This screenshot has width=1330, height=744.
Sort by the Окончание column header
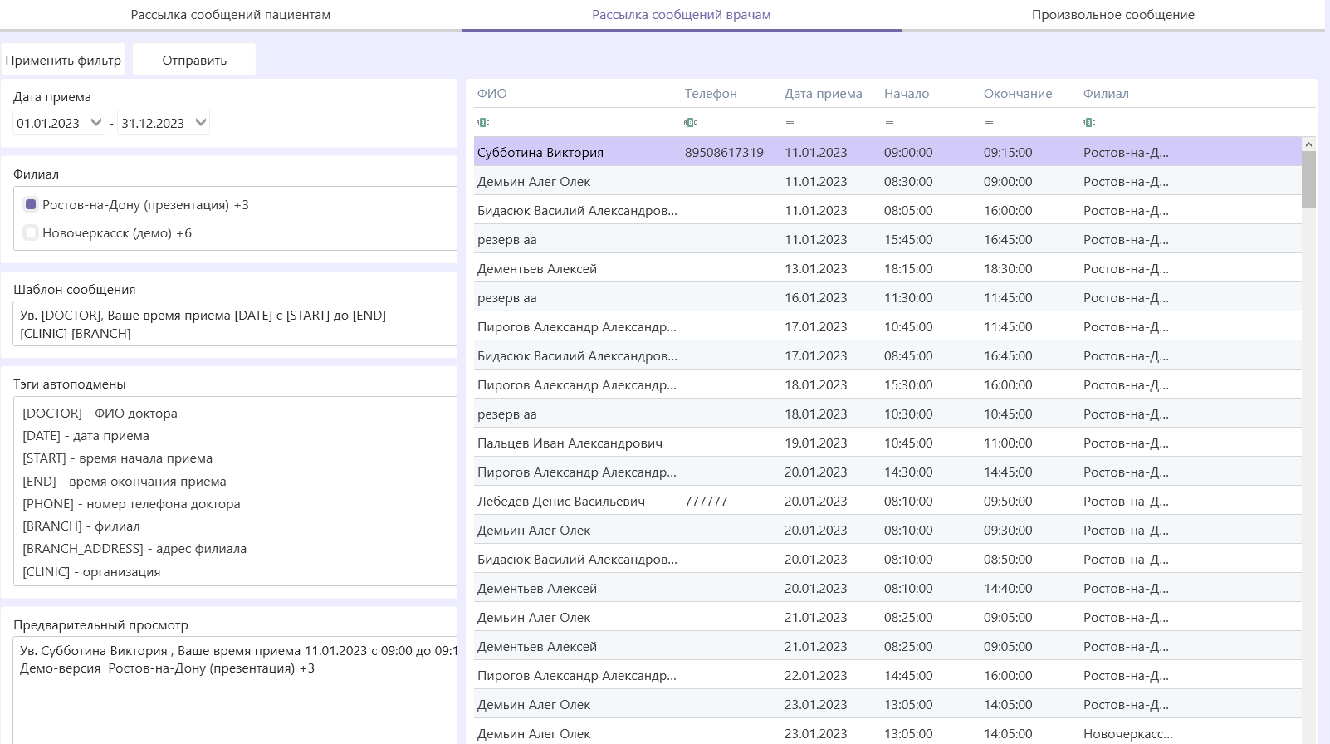click(1018, 94)
